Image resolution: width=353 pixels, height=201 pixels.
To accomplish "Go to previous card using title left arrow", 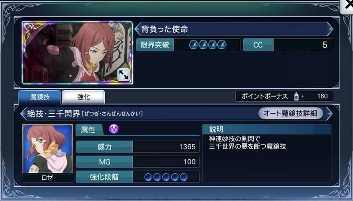I will [137, 29].
